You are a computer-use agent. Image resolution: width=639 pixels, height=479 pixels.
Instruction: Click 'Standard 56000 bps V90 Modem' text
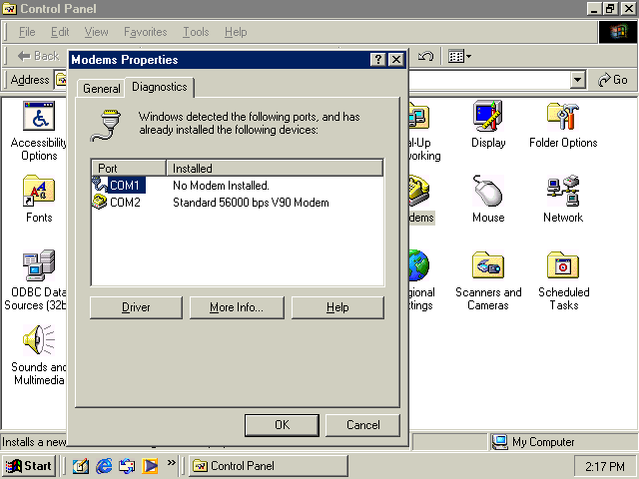[x=251, y=203]
